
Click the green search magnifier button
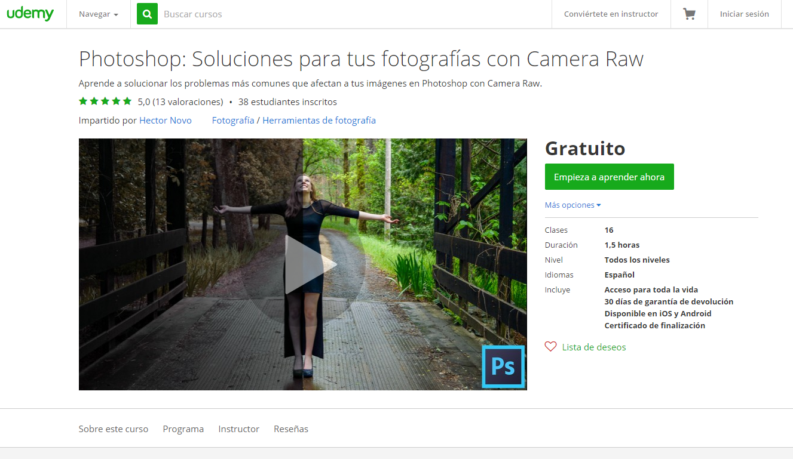(147, 14)
